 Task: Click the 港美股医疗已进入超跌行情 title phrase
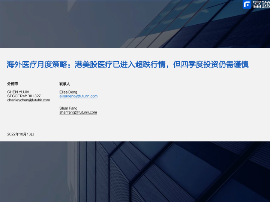click(121, 65)
